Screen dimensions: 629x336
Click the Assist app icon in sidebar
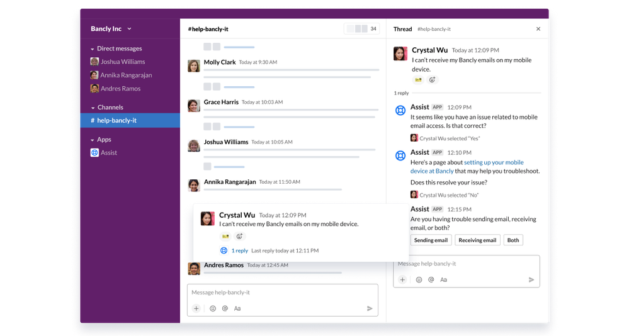pyautogui.click(x=94, y=153)
